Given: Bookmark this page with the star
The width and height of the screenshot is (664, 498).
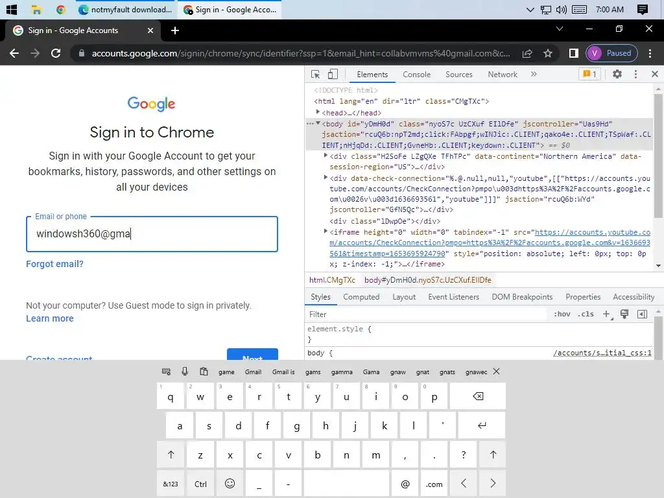Looking at the screenshot, I should [x=548, y=53].
